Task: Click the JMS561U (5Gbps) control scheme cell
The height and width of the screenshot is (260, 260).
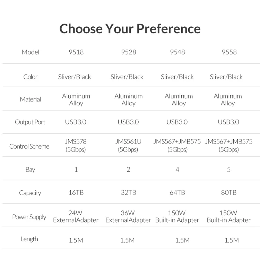Action: [x=128, y=146]
